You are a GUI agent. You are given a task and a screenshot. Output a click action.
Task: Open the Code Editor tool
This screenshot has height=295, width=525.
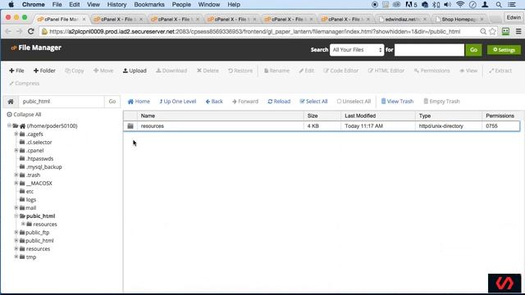click(341, 70)
